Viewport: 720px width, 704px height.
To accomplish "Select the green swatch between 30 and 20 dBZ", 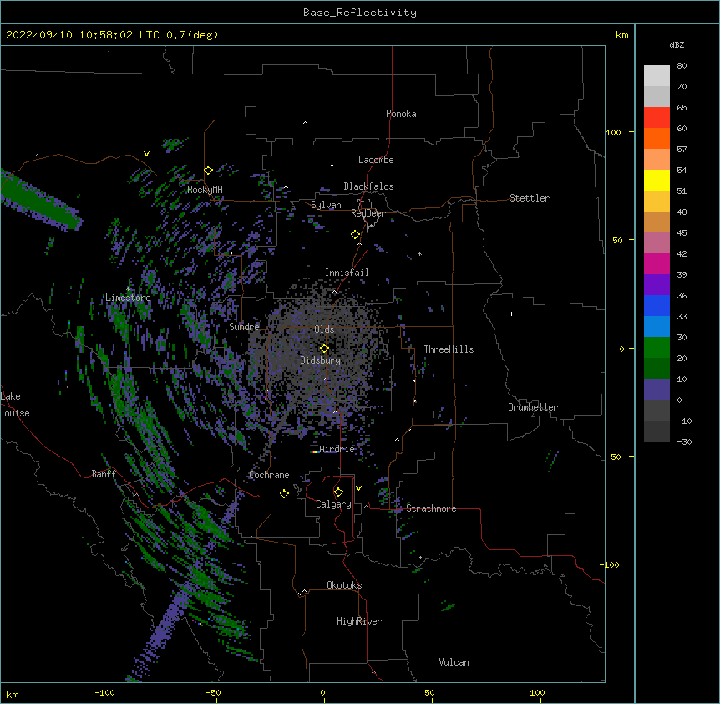I will [657, 348].
